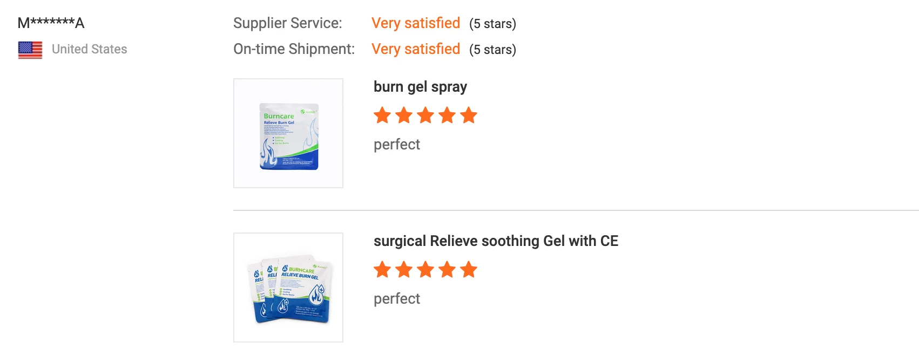Open the surgical Relieve Burn Gel packets thumbnail
Image resolution: width=919 pixels, height=356 pixels.
288,287
